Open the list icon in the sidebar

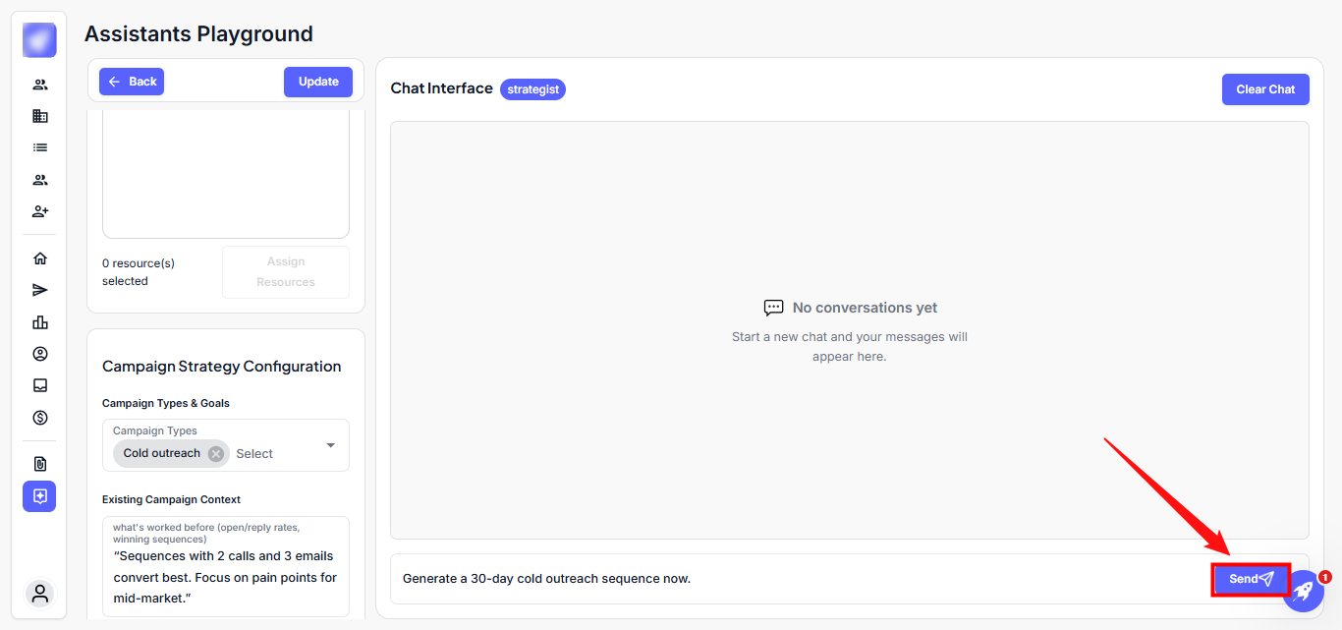pos(40,147)
